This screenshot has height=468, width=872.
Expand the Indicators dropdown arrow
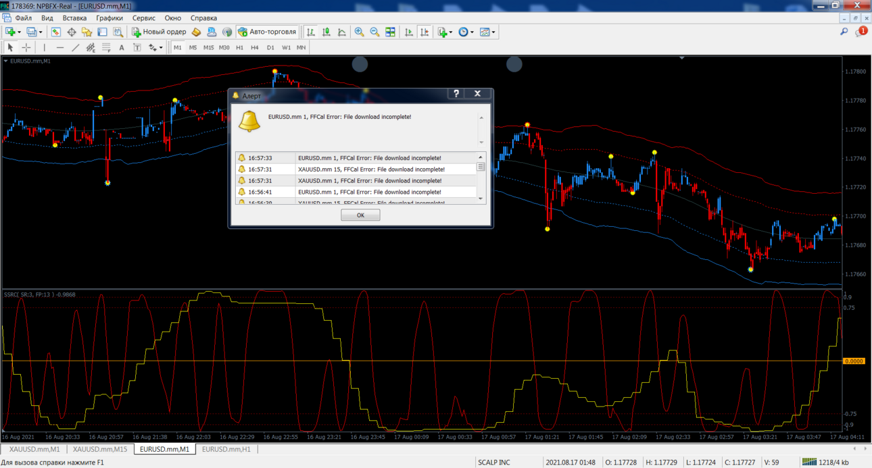pos(450,32)
